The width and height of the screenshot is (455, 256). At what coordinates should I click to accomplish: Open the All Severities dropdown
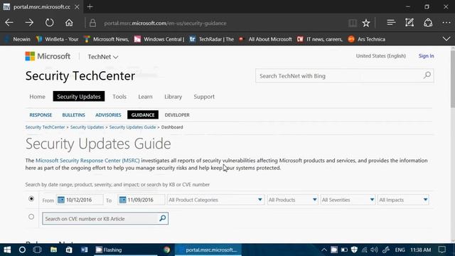pos(348,200)
